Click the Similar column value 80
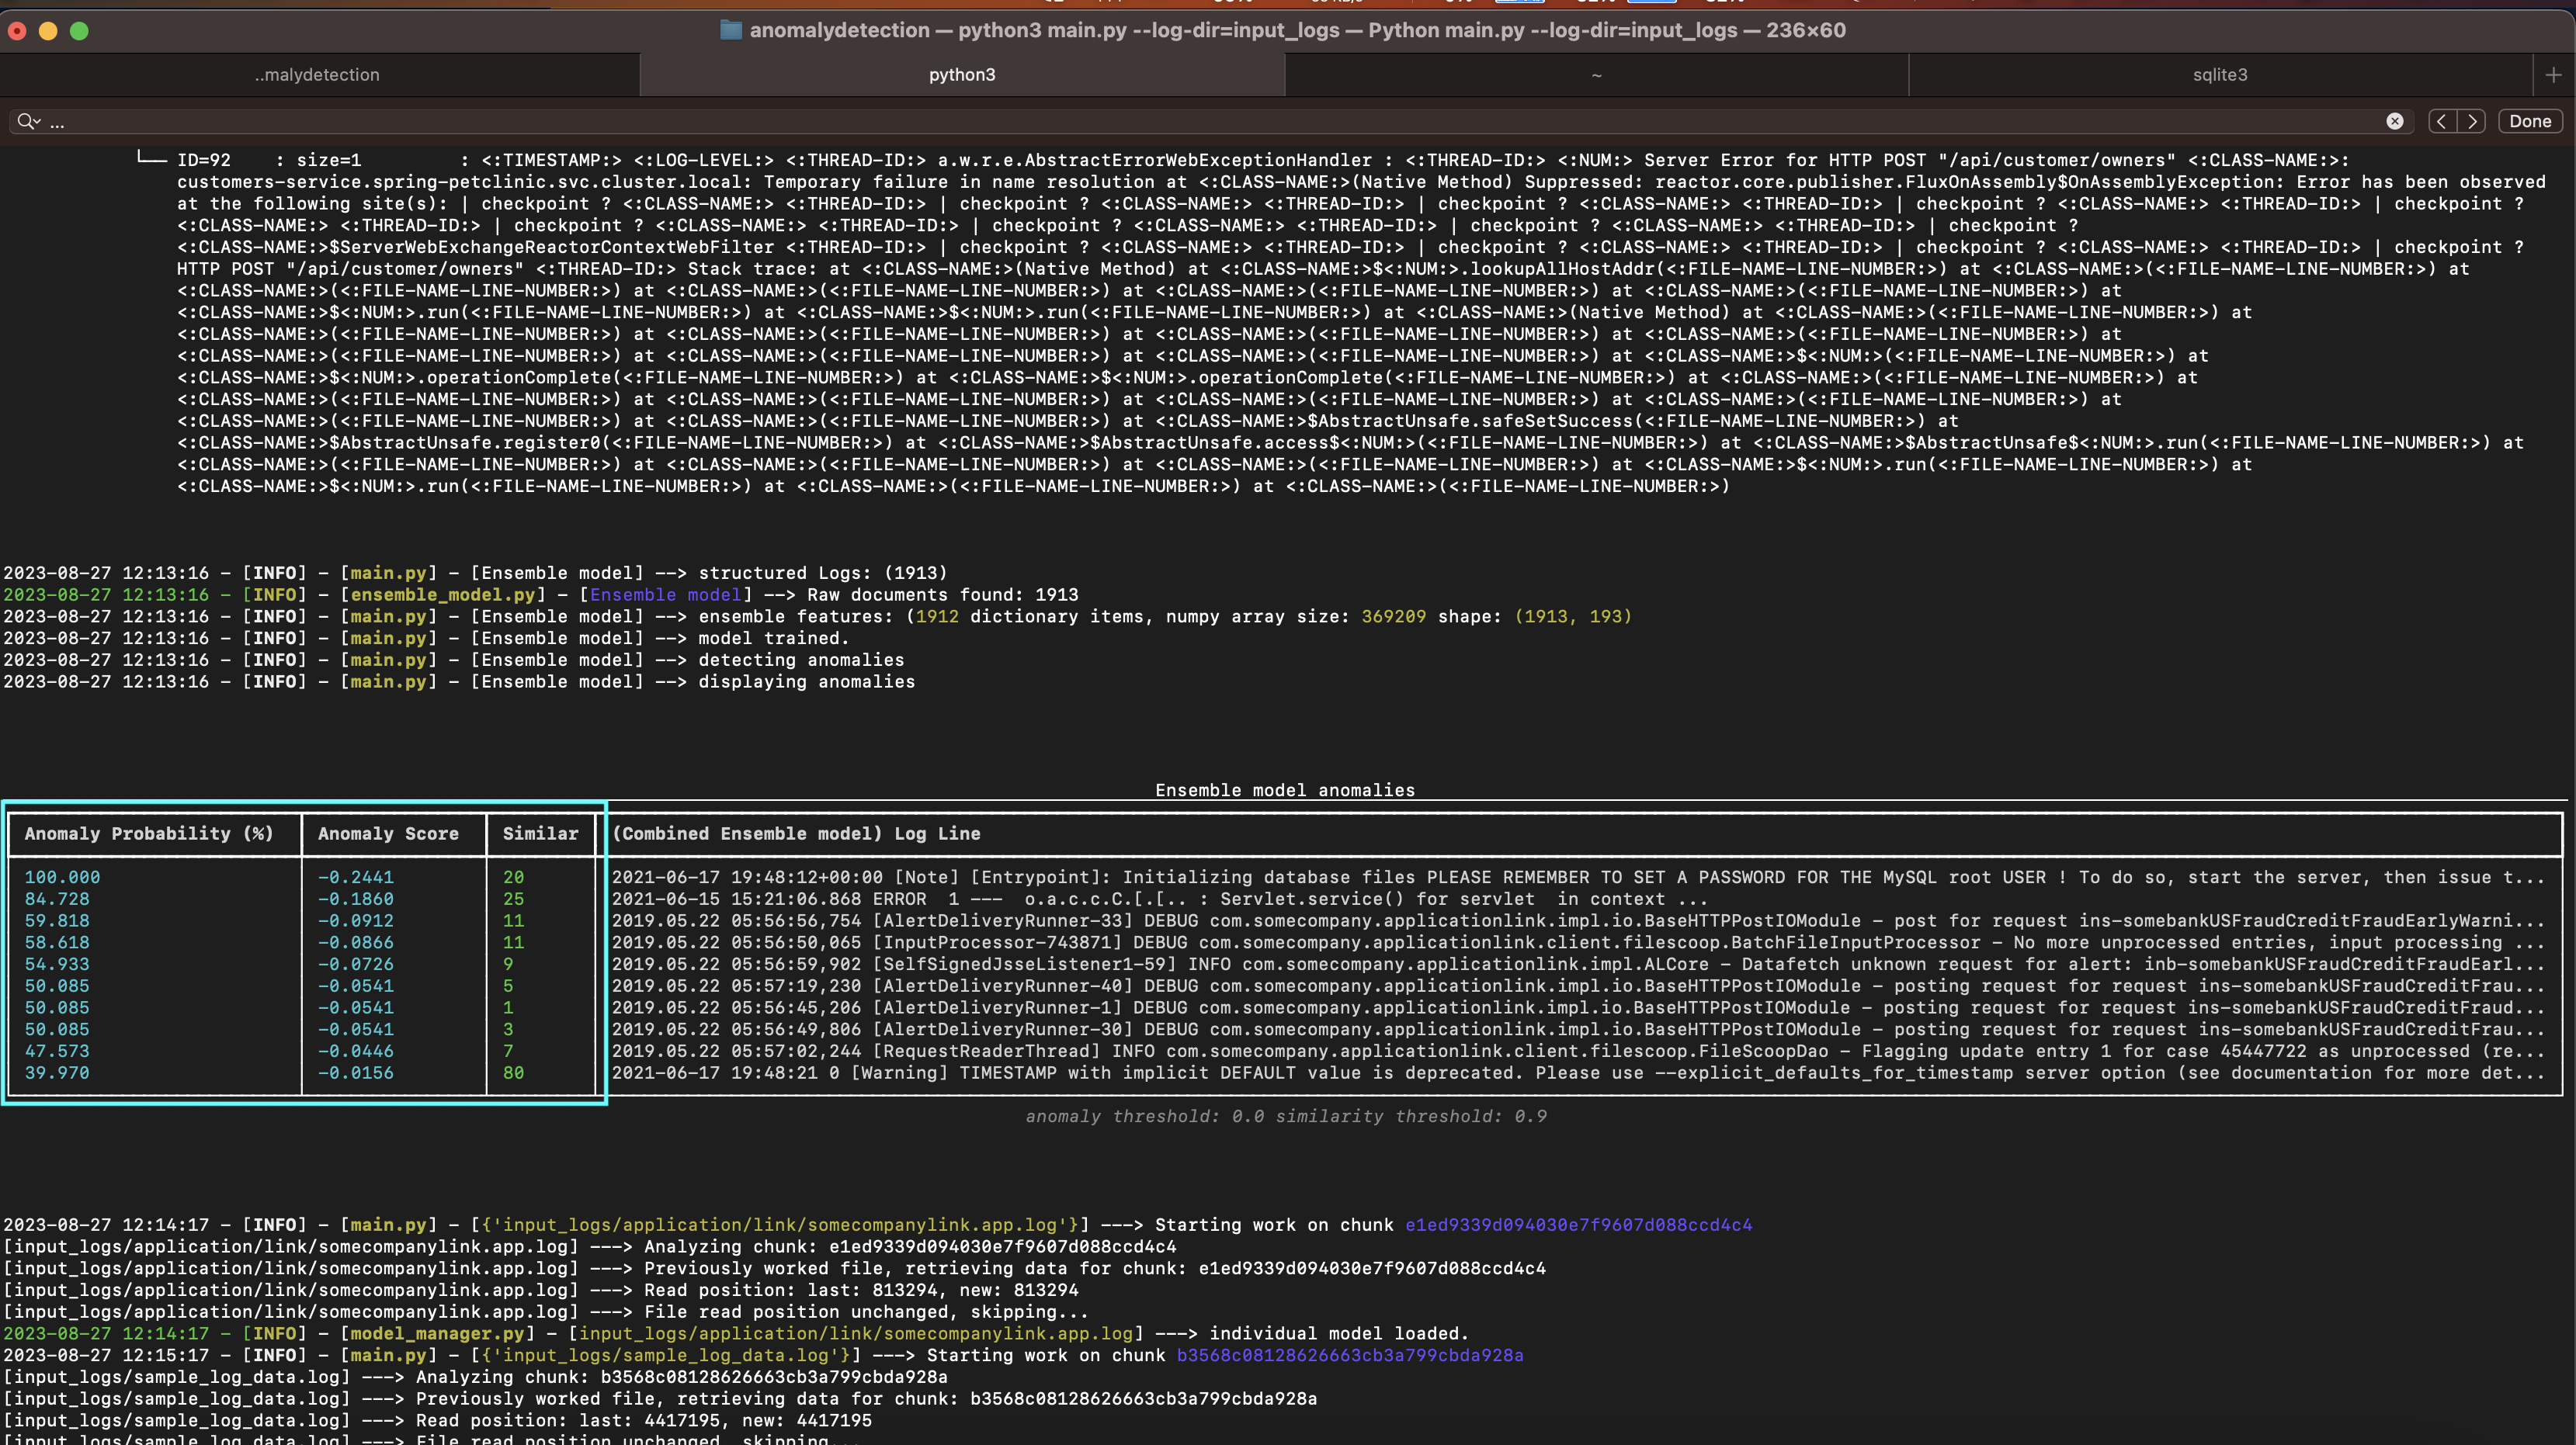 513,1073
